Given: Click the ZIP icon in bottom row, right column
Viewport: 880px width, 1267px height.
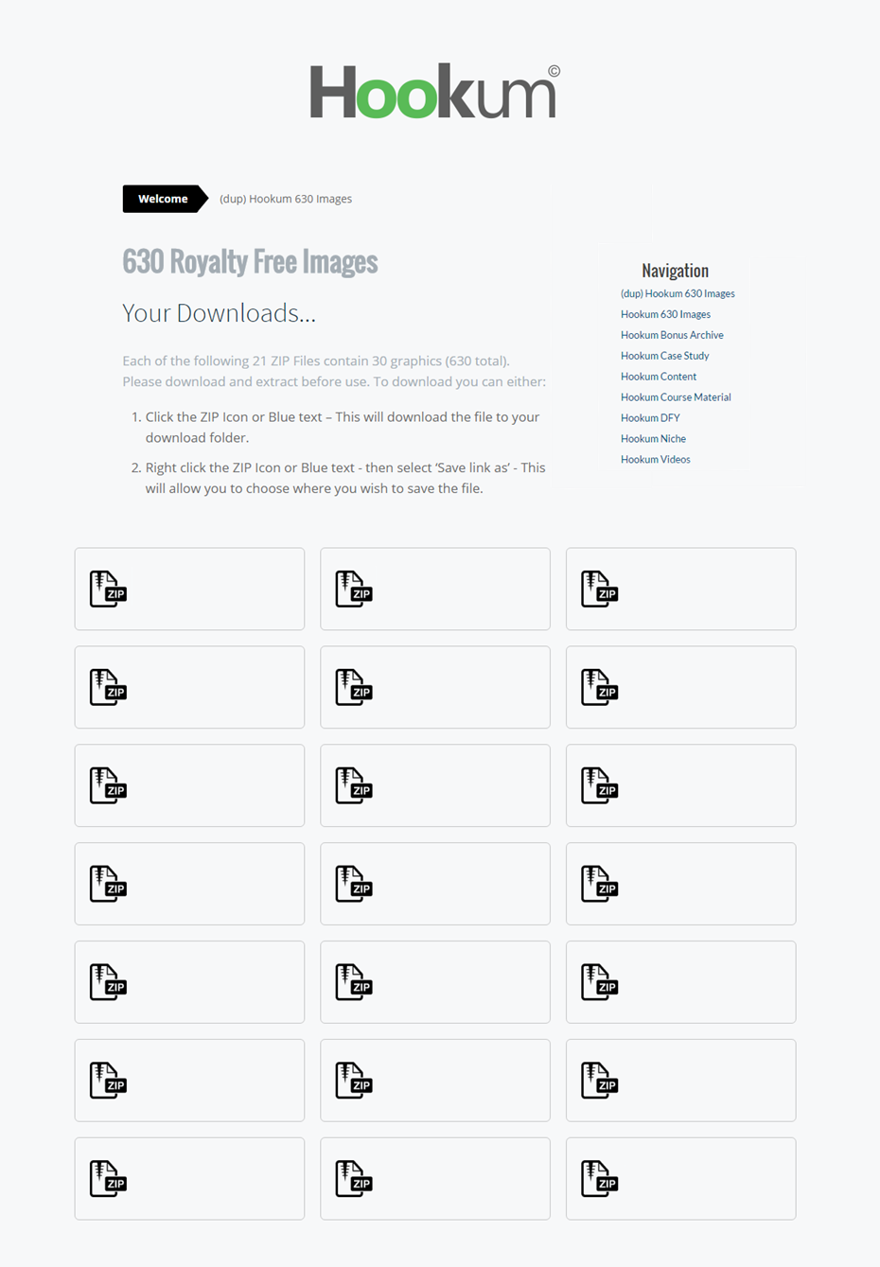Looking at the screenshot, I should point(600,1179).
